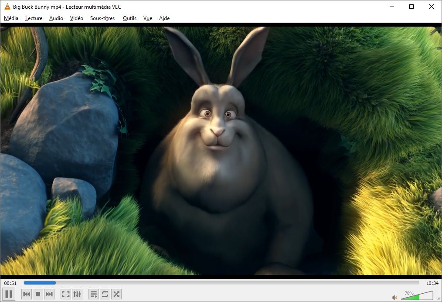Screen dimensions: 442x302
Task: Adjust the volume slider at 70%
Action: (417, 295)
